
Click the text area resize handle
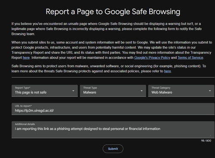coord(210,136)
